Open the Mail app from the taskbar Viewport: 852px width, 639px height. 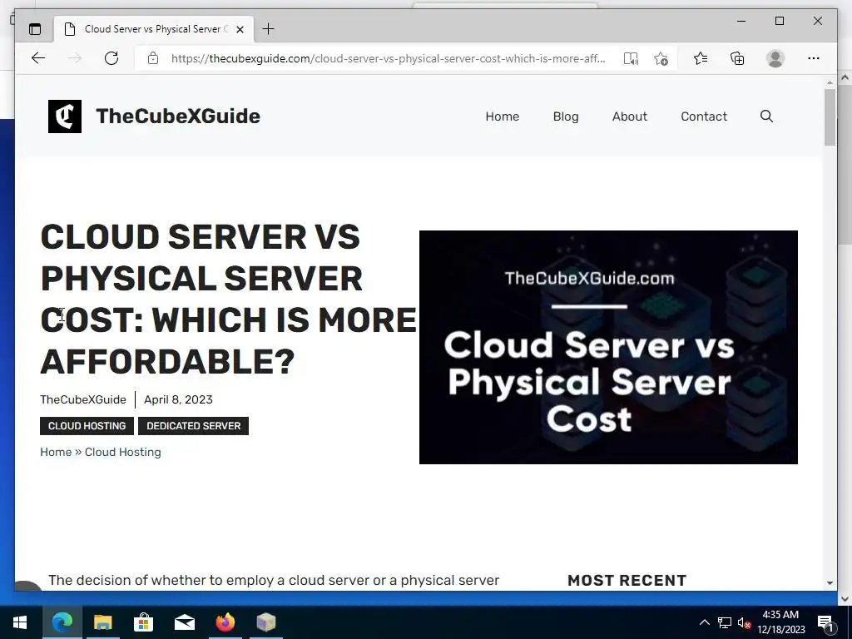184,622
